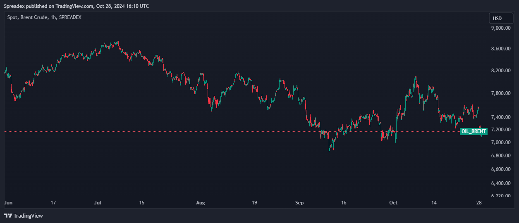Click the Oct date axis label
Screen dimensions: 519x223
[393, 203]
